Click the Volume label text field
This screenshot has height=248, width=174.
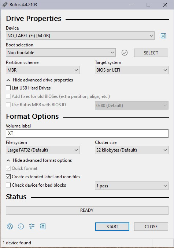(87, 133)
